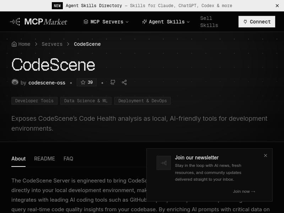Expand the Agent Skills dropdown

(188, 22)
